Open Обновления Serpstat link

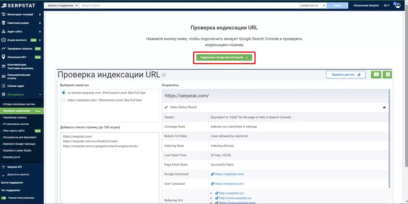click(366, 5)
